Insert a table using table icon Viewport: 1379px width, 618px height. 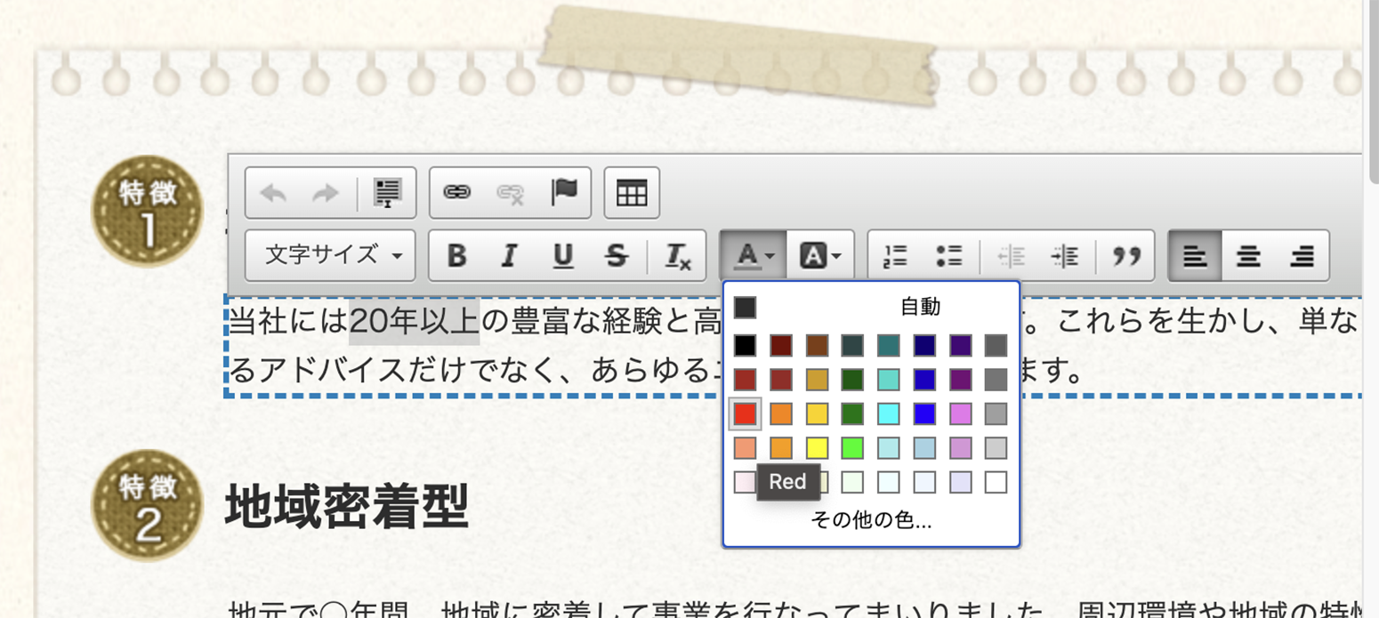tap(632, 193)
